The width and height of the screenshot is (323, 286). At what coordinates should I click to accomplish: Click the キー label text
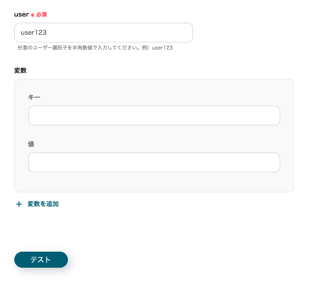click(x=34, y=97)
